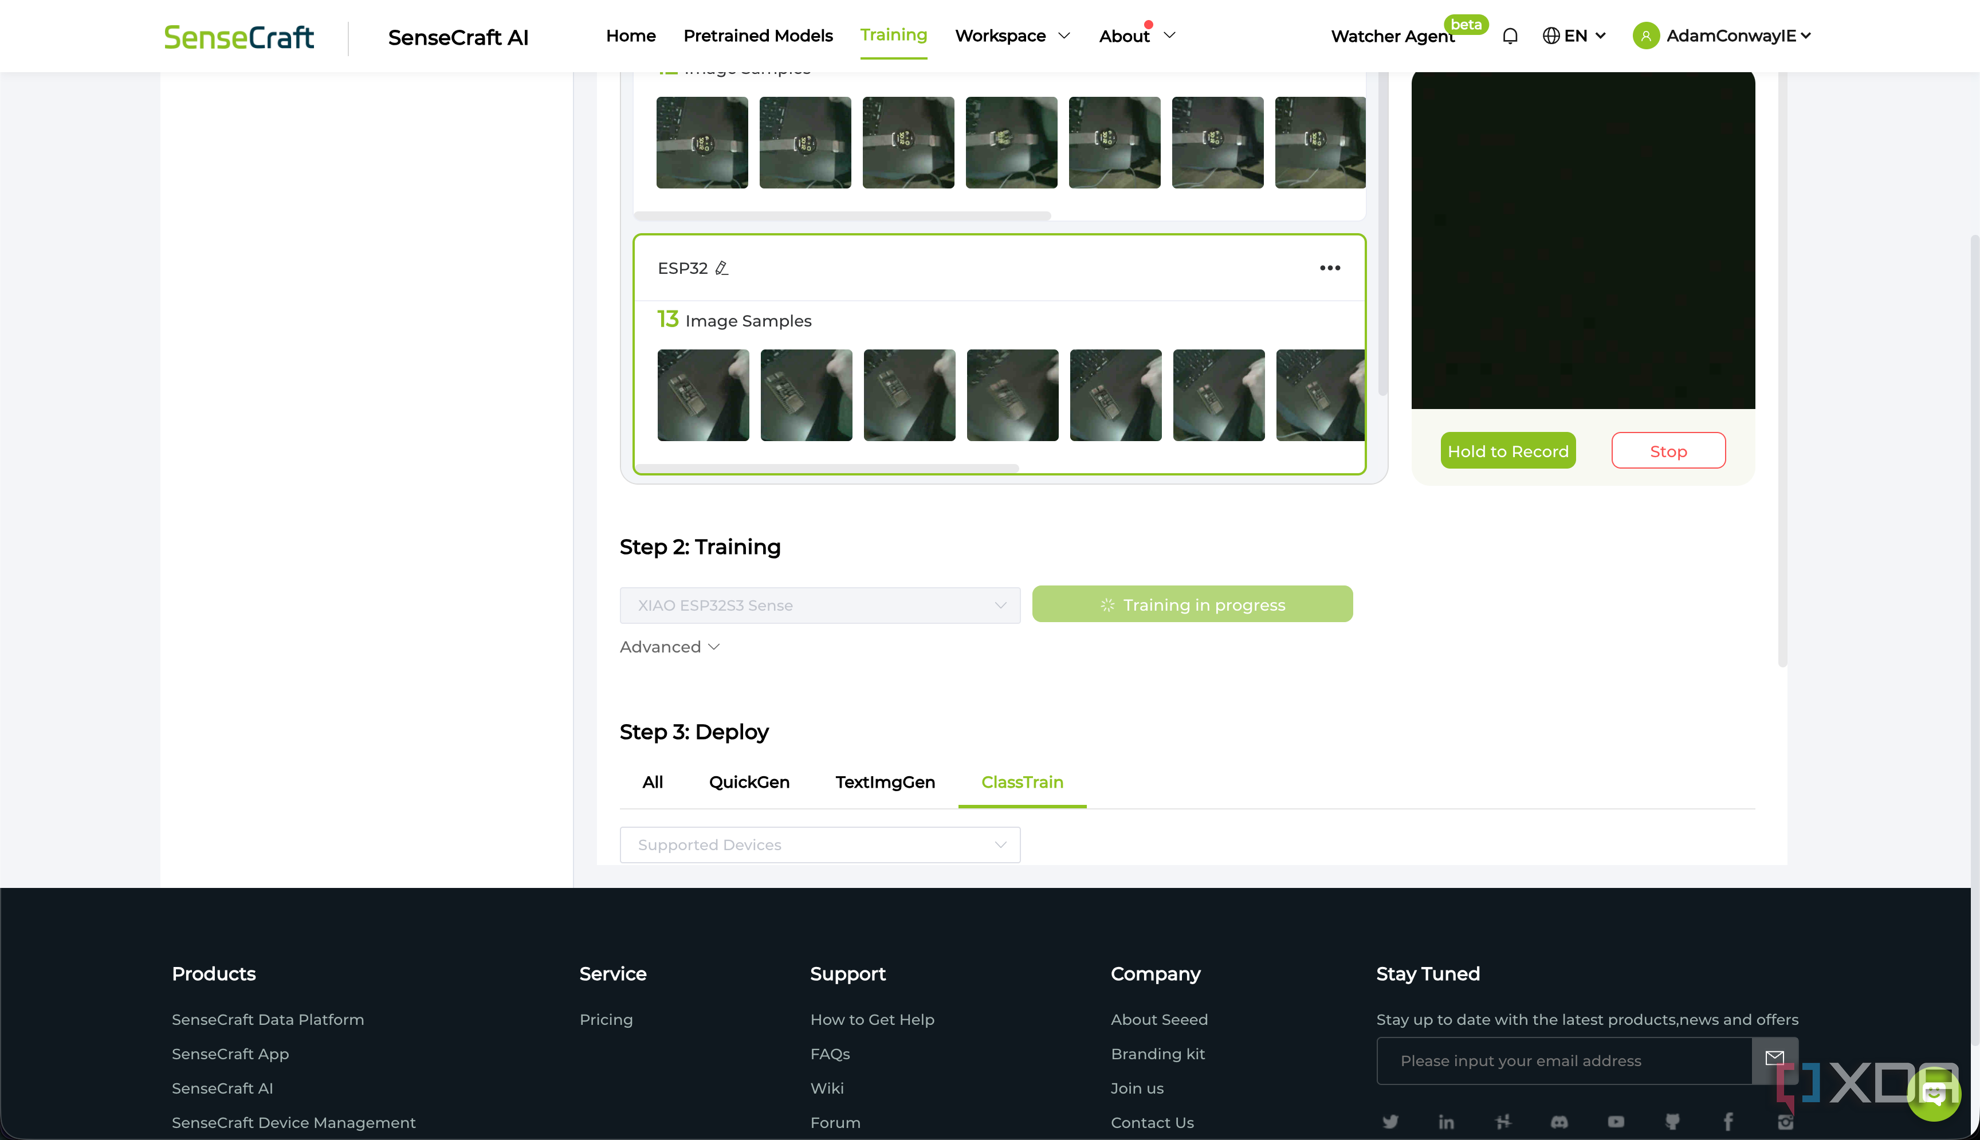Expand the Workspace menu
The image size is (1980, 1140).
point(1012,36)
